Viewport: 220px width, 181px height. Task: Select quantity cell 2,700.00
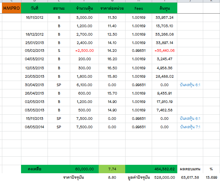point(84,34)
